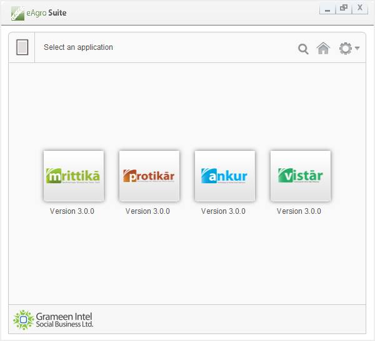Close the eAgro Suite window
The image size is (375, 341).
click(360, 9)
